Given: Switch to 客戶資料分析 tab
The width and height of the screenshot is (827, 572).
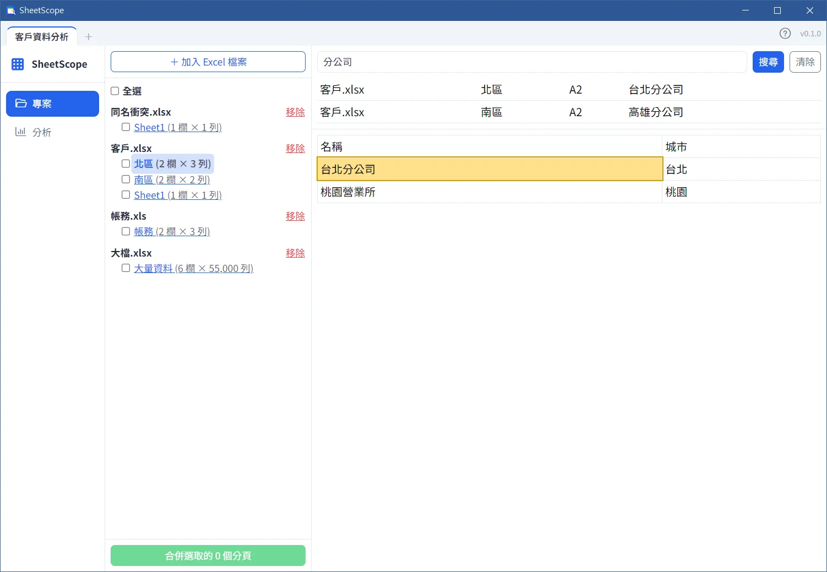Looking at the screenshot, I should click(x=42, y=37).
